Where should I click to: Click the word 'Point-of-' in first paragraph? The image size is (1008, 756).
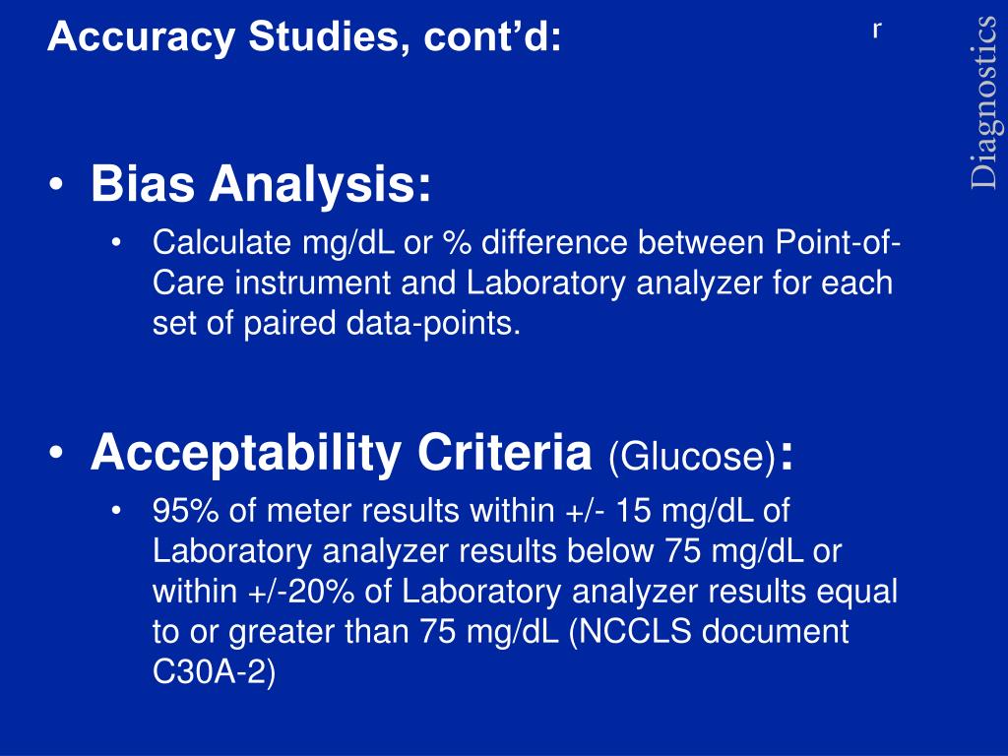839,244
